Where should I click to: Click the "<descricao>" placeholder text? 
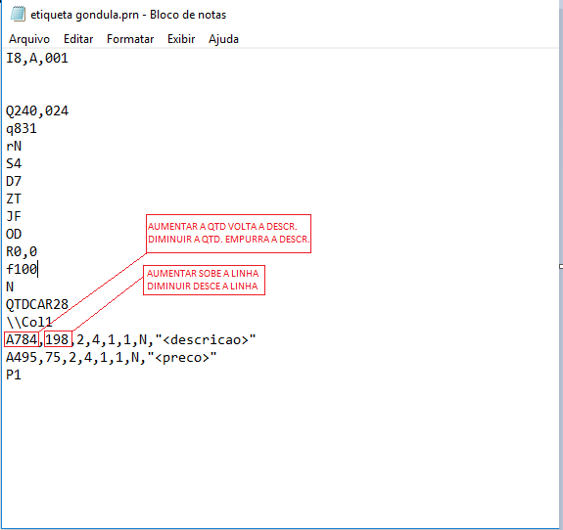tap(206, 339)
